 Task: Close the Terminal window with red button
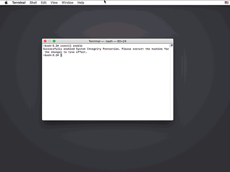click(x=45, y=41)
